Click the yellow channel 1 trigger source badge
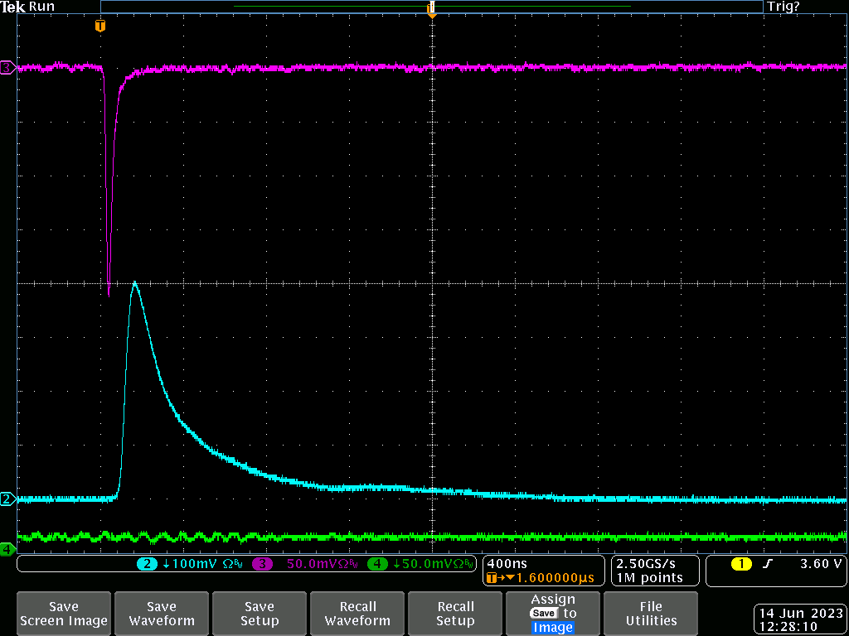 click(x=740, y=564)
